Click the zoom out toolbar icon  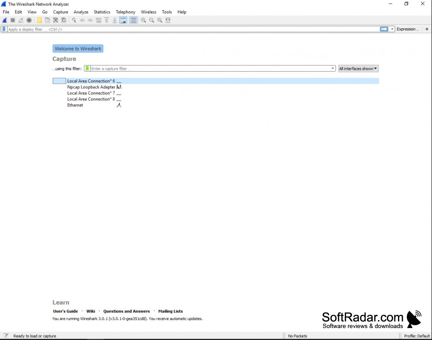(x=151, y=20)
